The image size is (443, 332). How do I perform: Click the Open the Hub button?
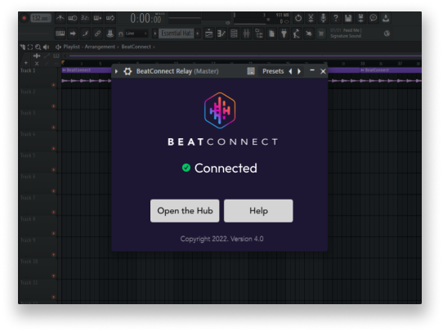(185, 211)
